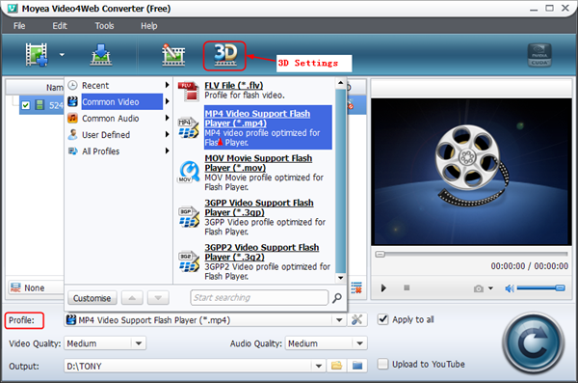578x383 pixels.
Task: Move profile up with the up arrow button
Action: [x=132, y=298]
